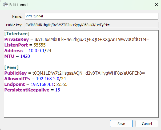
Task: Click the MTU keyword
Action: pyautogui.click(x=9, y=56)
